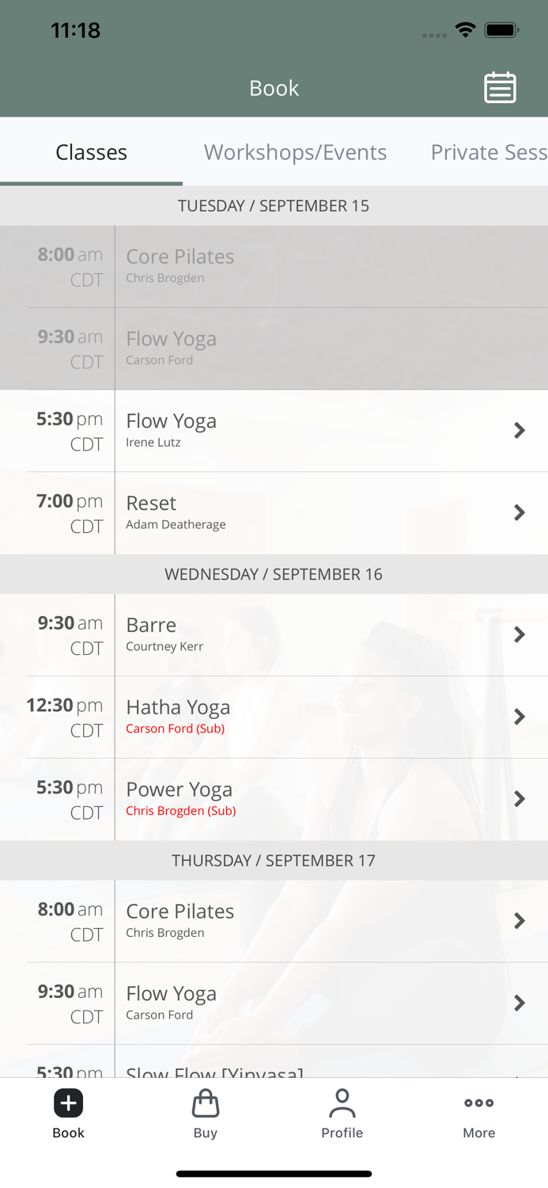Open the 7:00 pm Reset class chevron

[520, 512]
